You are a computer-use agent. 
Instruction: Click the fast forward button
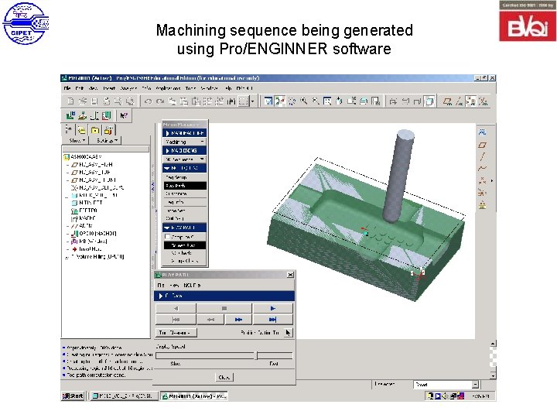click(x=239, y=320)
